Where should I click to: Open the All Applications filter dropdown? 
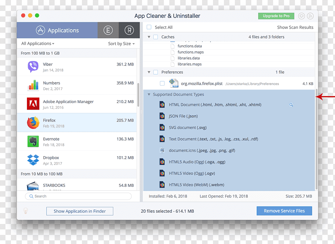[38, 44]
